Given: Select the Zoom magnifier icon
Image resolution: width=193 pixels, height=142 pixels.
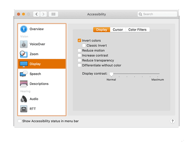Looking at the screenshot, I should point(24,54).
